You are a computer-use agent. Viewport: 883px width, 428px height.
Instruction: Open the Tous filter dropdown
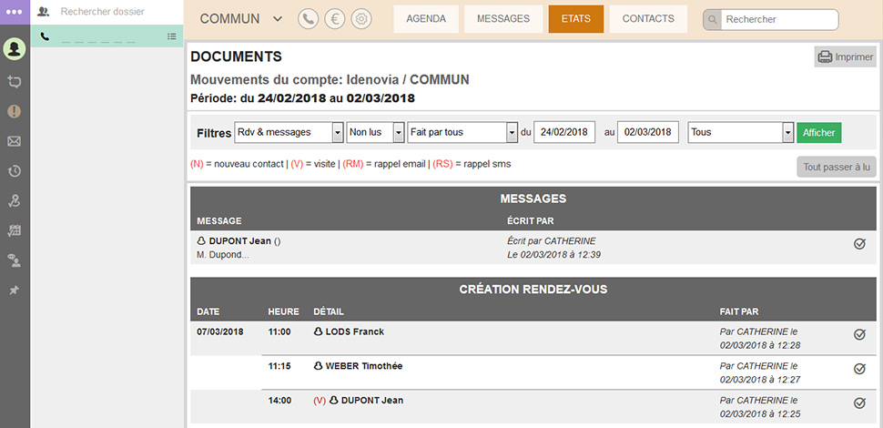tap(740, 132)
